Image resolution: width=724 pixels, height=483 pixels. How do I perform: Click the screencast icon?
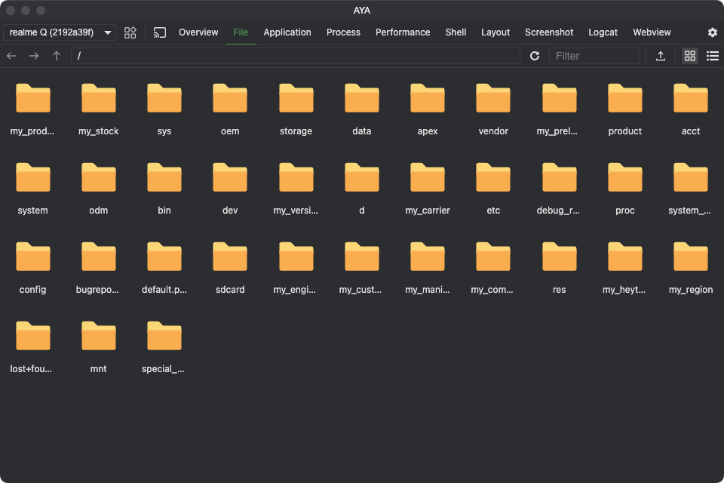click(x=159, y=32)
